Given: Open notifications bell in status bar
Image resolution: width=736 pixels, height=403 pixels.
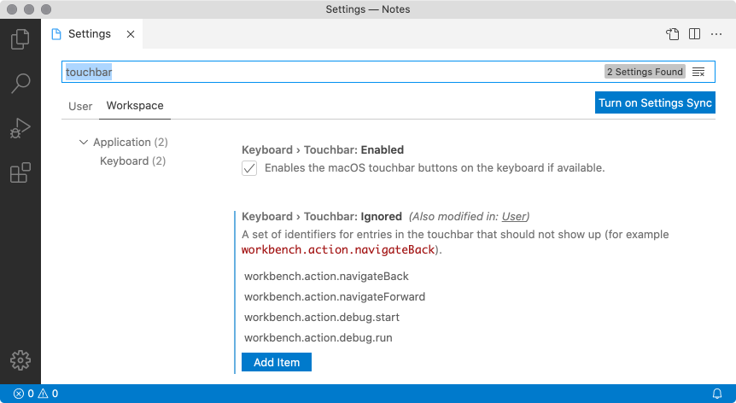Looking at the screenshot, I should click(x=717, y=394).
